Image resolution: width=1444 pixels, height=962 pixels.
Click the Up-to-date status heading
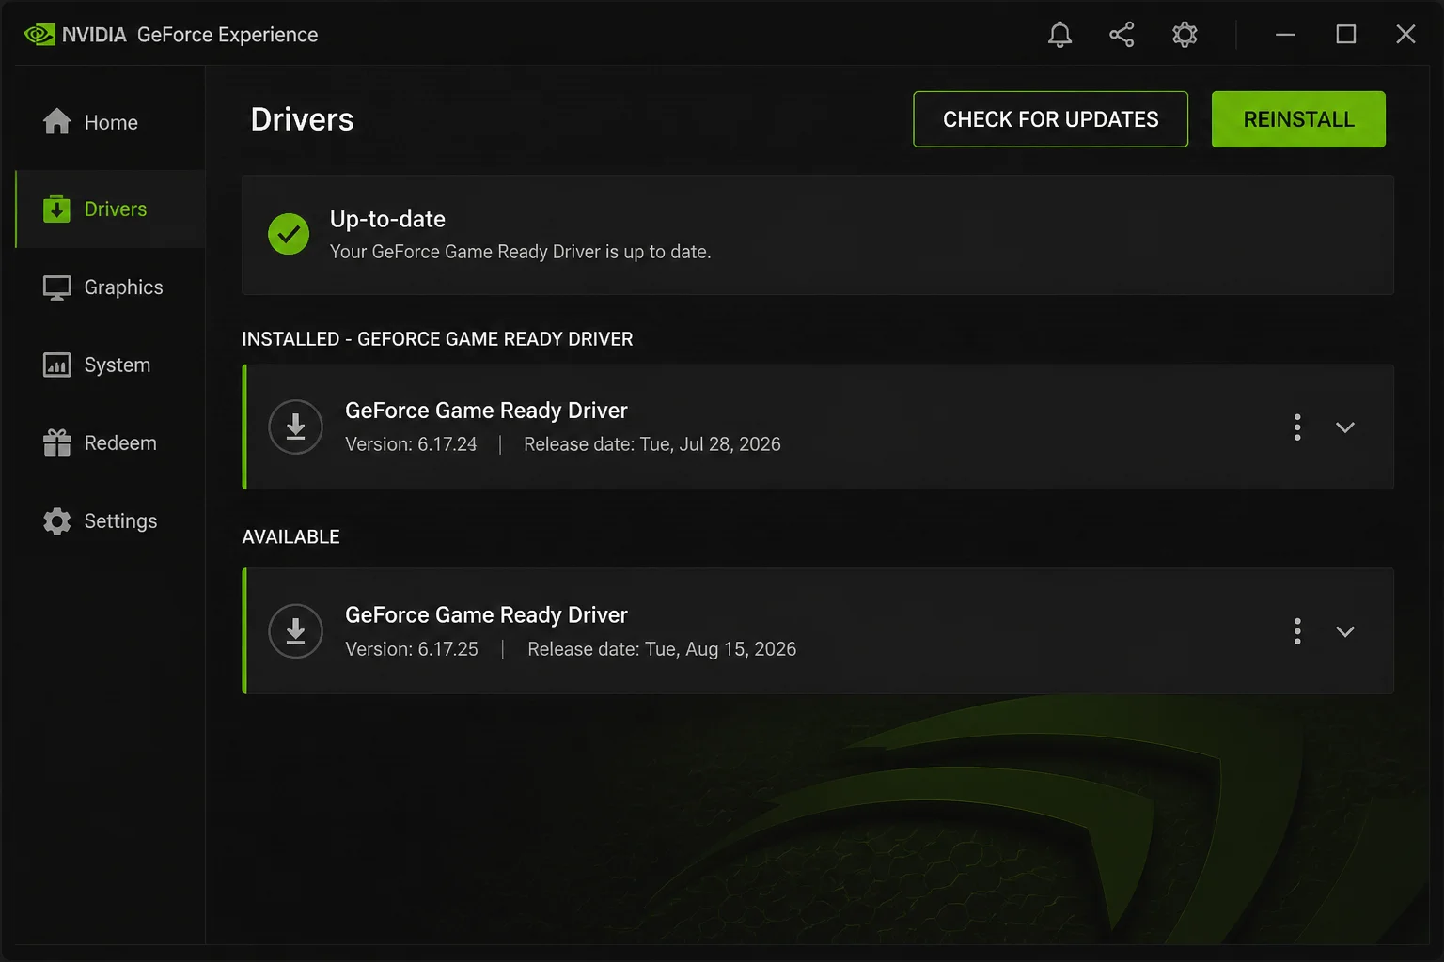pos(387,219)
